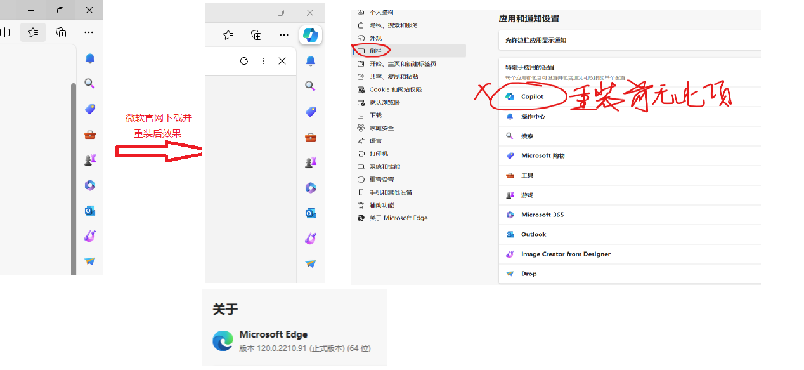
Task: Click the page refresh button
Action: (x=244, y=61)
